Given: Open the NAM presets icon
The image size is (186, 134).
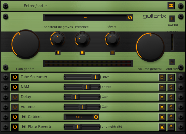Looking at the screenshot, I should (x=162, y=87).
